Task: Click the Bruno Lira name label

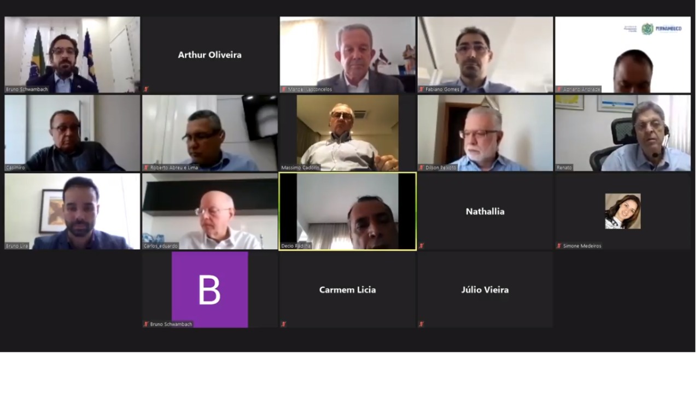Action: point(17,246)
